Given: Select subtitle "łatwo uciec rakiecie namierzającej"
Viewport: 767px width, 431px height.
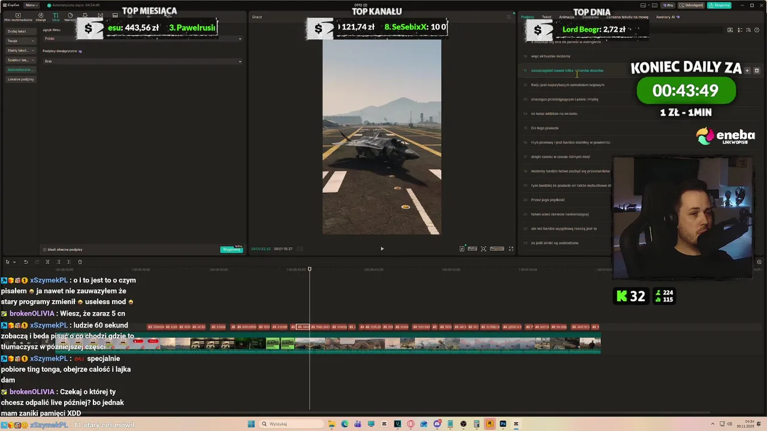Looking at the screenshot, I should click(x=560, y=214).
